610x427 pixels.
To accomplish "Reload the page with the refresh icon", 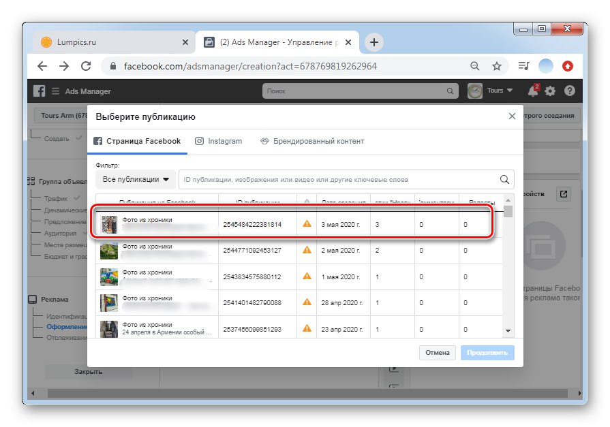I will 86,66.
